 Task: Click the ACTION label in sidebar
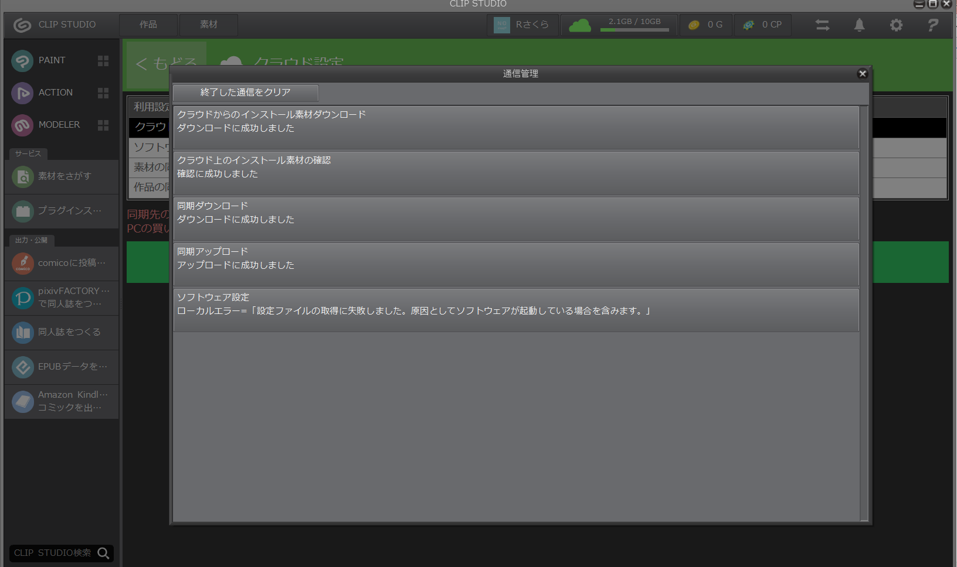pos(56,93)
